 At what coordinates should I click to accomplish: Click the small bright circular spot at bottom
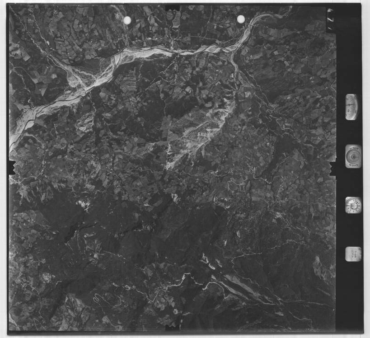pyautogui.click(x=175, y=312)
